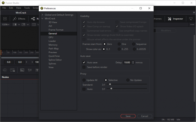Viewport: 196px width, 122px height.
Task: Select the Update All proxy option
Action: coord(84,80)
